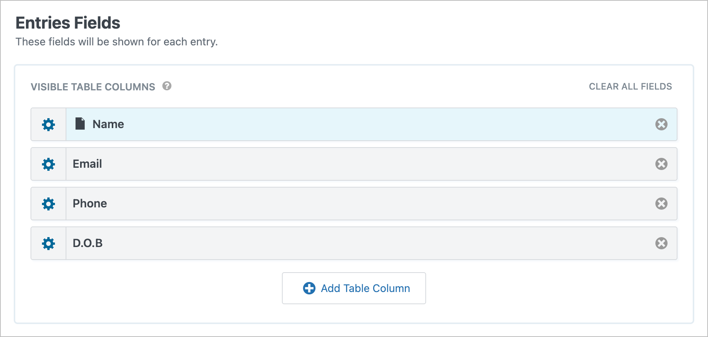Remove the Email field from visible columns
Viewport: 708px width, 337px height.
click(x=661, y=164)
